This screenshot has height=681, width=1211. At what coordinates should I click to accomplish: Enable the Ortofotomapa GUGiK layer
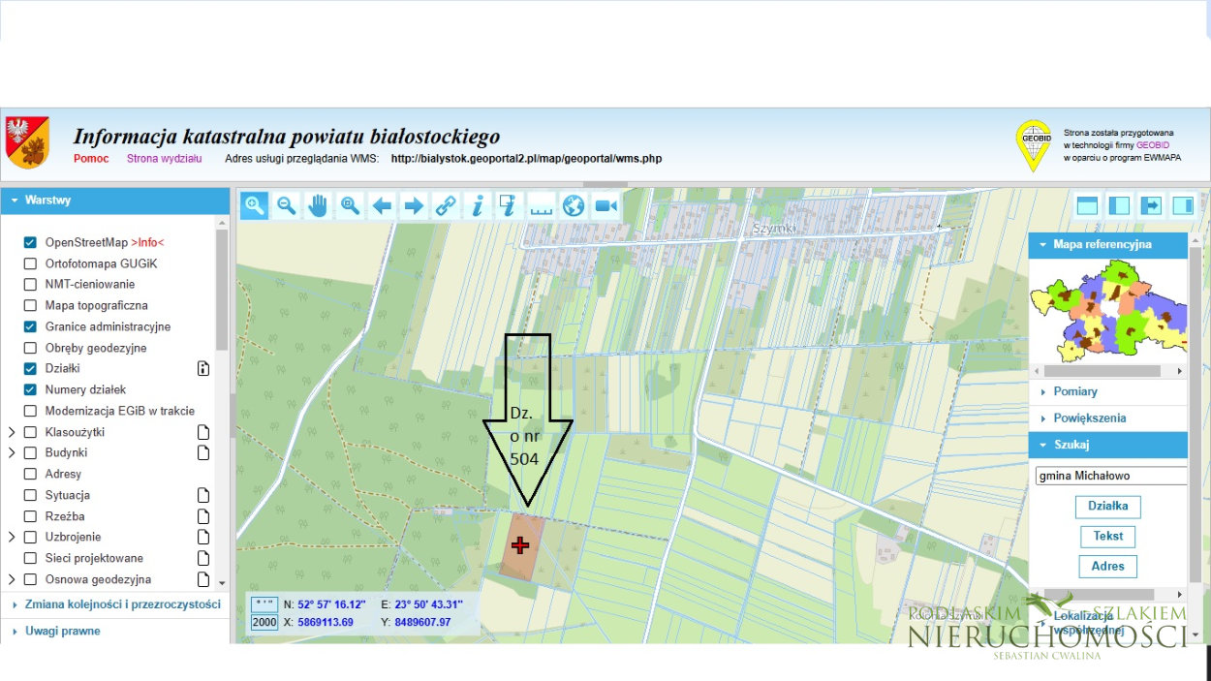click(x=30, y=263)
